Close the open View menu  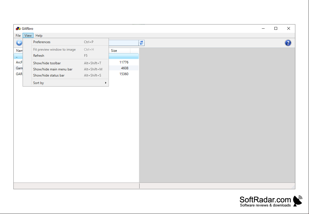[x=28, y=36]
